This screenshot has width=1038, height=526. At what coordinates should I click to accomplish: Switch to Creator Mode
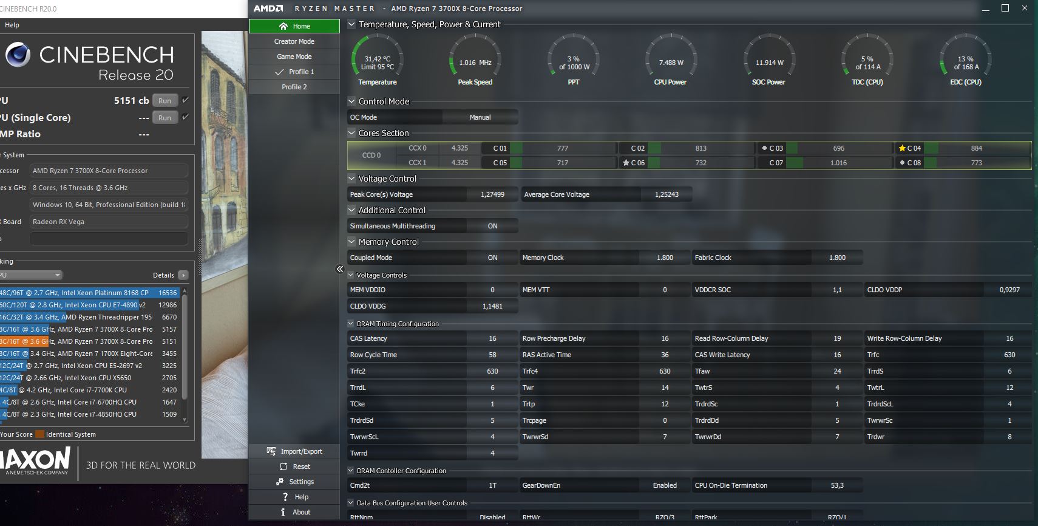[x=294, y=41]
